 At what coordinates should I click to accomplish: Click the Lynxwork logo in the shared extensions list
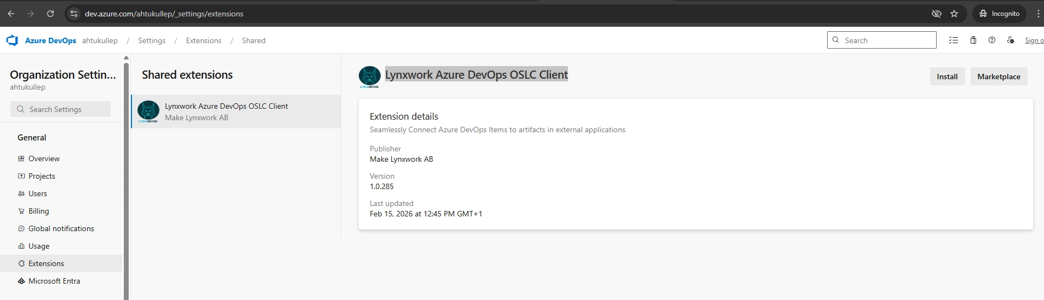148,111
